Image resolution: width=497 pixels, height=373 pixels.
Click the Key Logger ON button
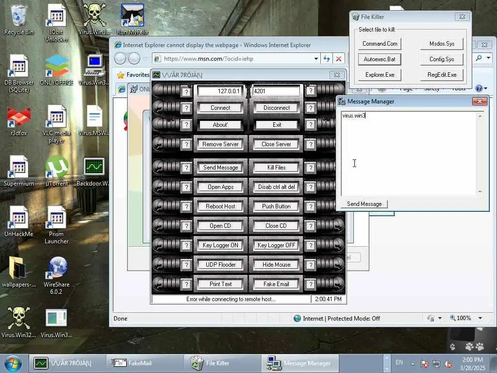220,245
